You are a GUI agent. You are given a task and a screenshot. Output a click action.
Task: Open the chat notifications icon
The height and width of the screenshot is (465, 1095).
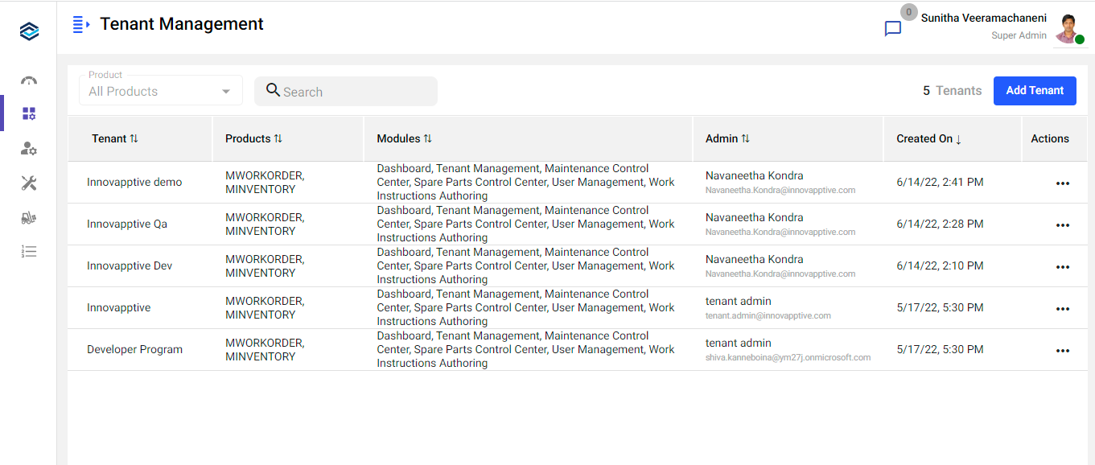tap(892, 28)
